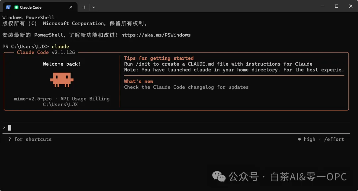Click the /effort command hint
Screen dimensions: 358x191
pos(334,139)
